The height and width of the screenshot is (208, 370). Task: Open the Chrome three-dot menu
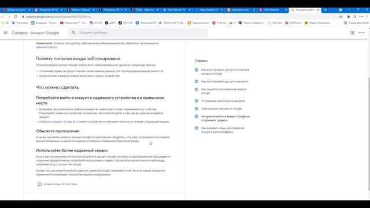[x=368, y=17]
